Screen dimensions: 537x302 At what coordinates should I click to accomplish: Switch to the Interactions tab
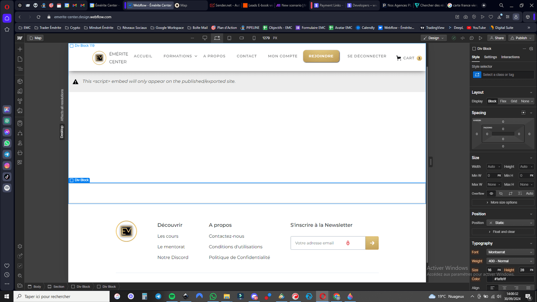pos(510,57)
